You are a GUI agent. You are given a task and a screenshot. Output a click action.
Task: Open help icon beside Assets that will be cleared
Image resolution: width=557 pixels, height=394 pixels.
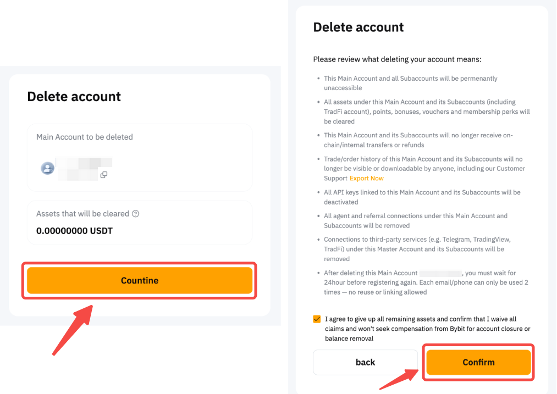coord(136,214)
